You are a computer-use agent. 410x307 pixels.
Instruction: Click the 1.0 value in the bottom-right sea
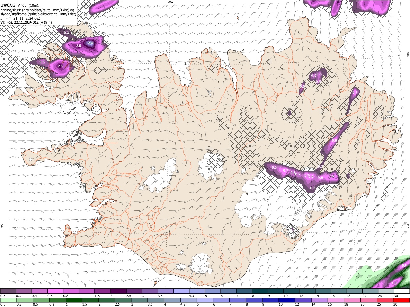394,283
